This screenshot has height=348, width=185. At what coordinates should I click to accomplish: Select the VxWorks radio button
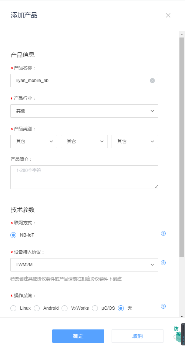click(x=65, y=308)
